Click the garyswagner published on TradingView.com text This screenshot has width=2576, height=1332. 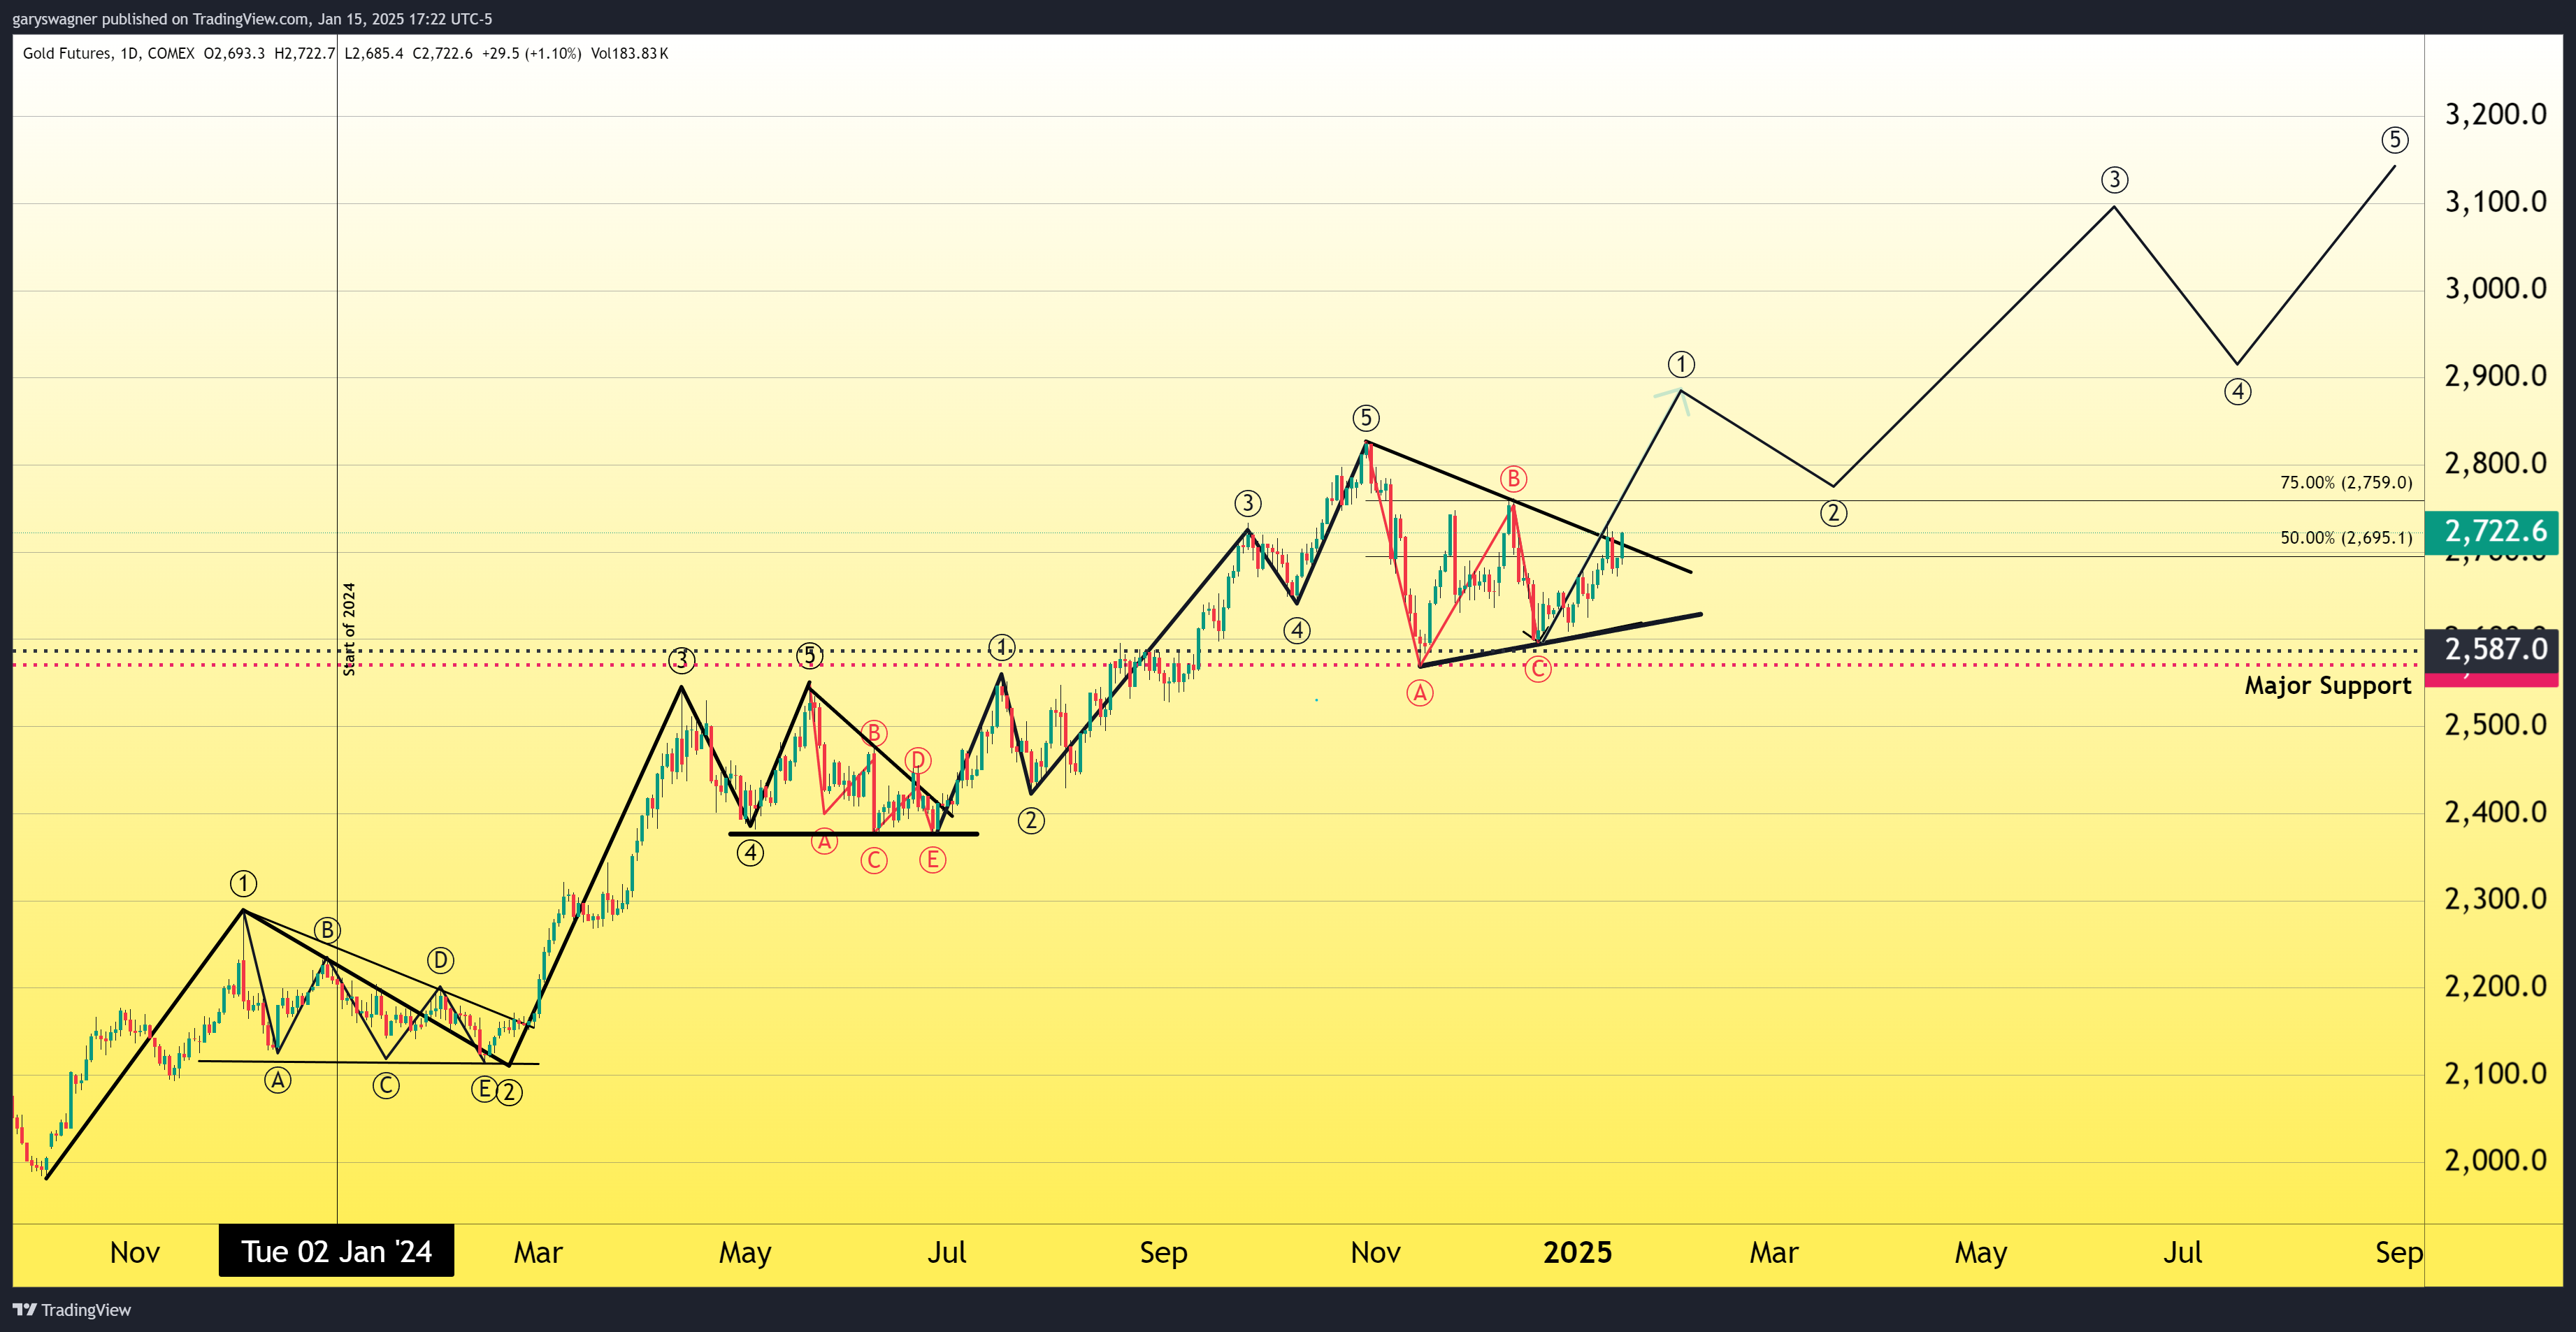tap(160, 18)
